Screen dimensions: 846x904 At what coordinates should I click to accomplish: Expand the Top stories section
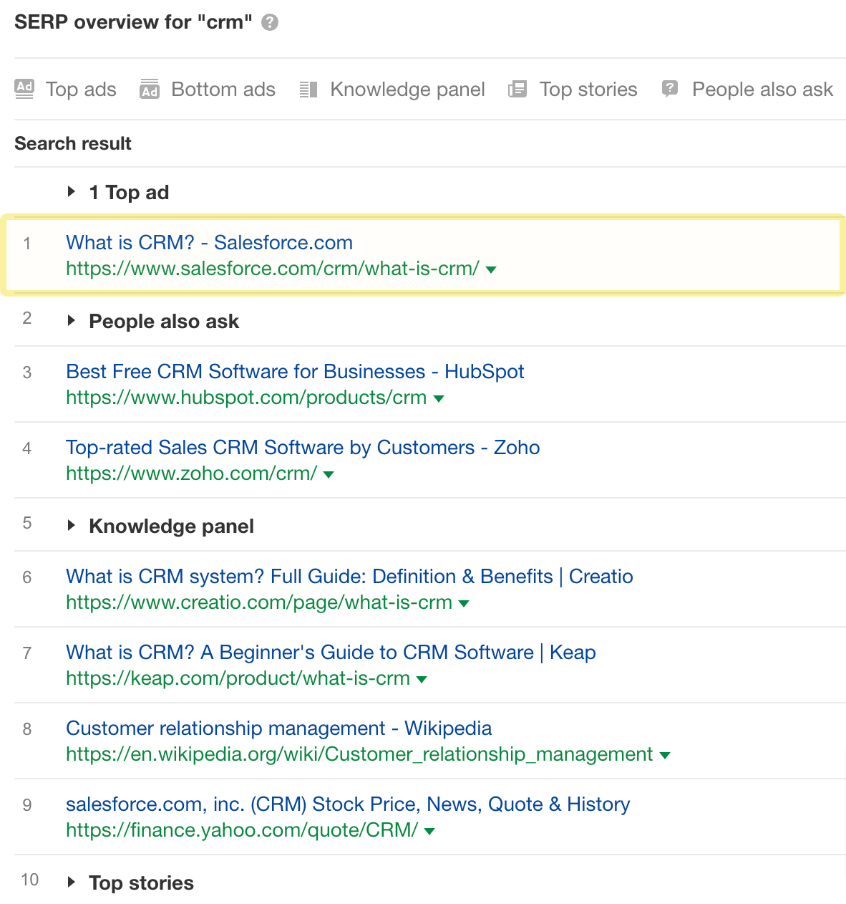pyautogui.click(x=72, y=883)
